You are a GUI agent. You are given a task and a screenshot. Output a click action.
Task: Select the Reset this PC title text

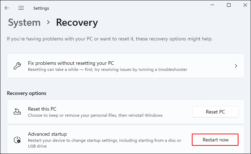tap(42, 109)
